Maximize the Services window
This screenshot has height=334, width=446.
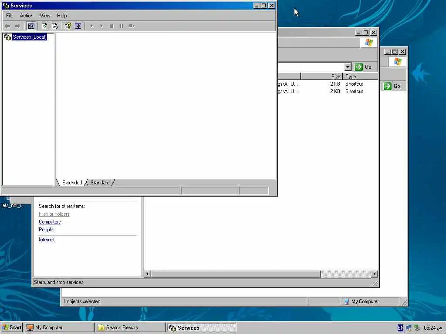coord(264,5)
